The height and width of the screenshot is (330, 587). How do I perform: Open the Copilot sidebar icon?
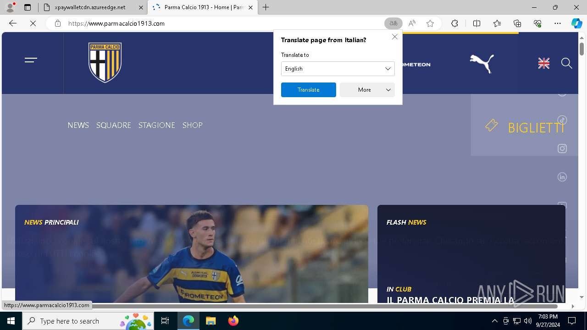click(577, 23)
